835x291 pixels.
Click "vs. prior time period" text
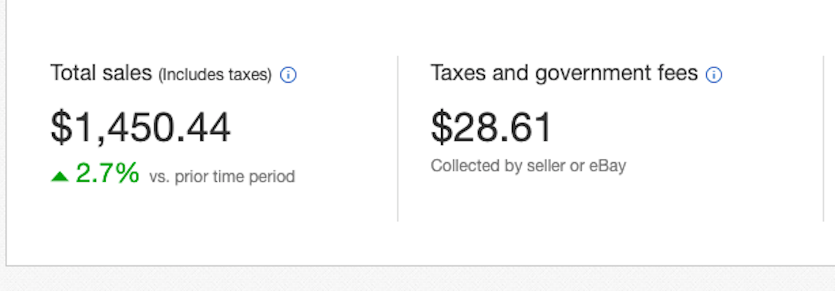(222, 177)
